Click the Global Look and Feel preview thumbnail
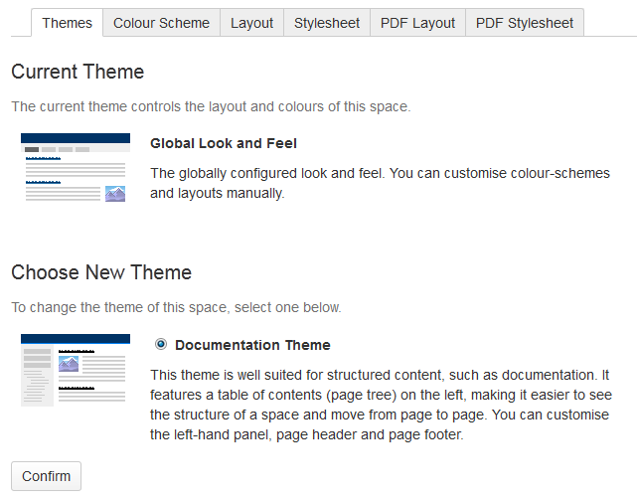The image size is (637, 501). [76, 167]
